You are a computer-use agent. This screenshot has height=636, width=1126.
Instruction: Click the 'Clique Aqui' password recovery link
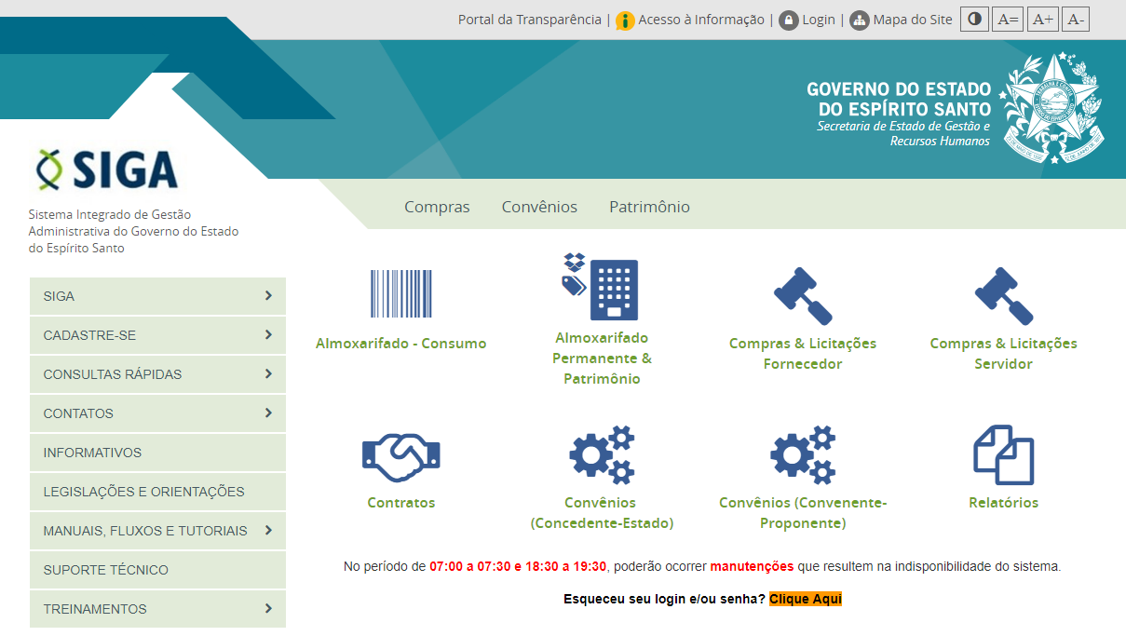(x=805, y=599)
